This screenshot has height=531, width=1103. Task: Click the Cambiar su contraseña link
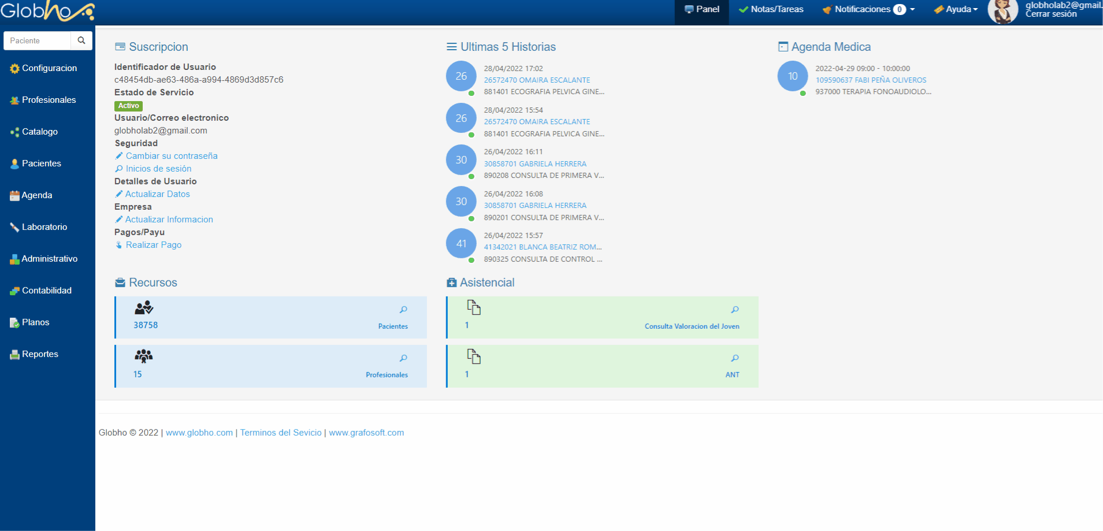click(172, 156)
